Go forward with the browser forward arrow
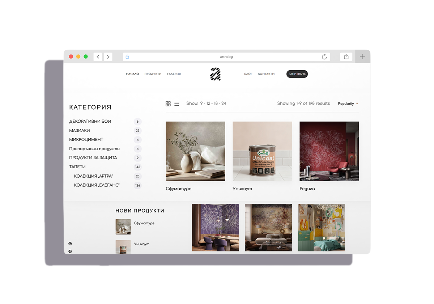Screen dimensions: 434x304 (x=108, y=57)
